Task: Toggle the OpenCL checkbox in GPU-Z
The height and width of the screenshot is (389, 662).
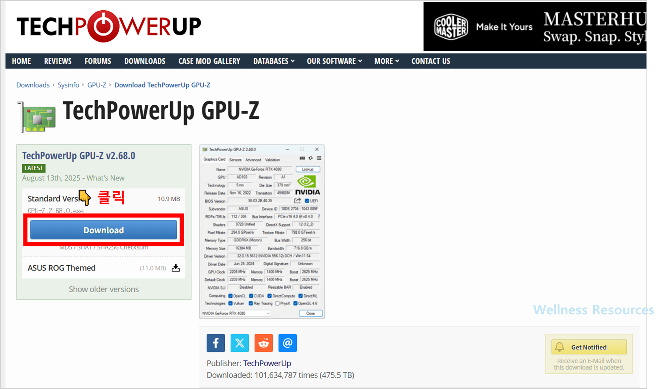Action: (230, 296)
